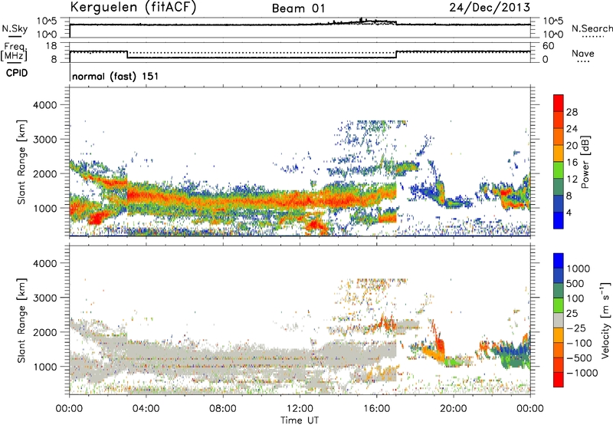Select the "-100" velocity colorbar value
613x425 pixels.
[579, 343]
